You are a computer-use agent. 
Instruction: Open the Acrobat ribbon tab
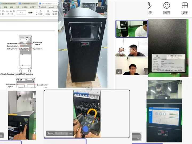coord(51,7)
